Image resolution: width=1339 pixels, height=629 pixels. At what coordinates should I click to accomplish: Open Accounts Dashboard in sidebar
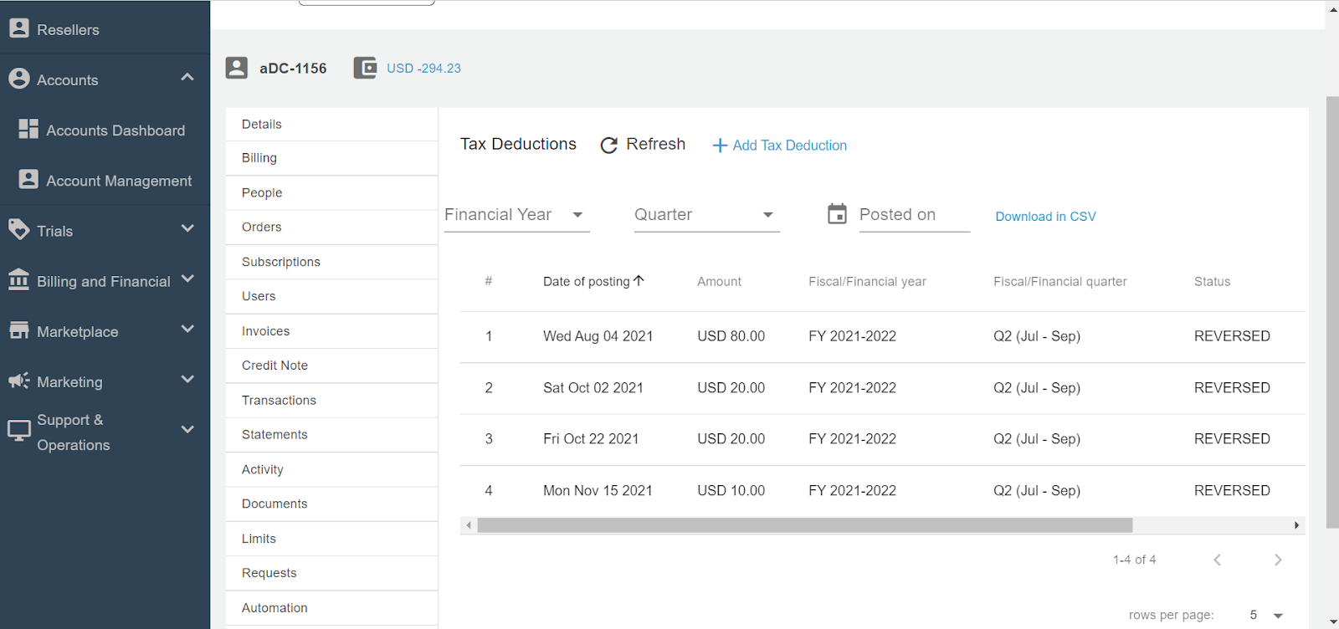(x=115, y=130)
